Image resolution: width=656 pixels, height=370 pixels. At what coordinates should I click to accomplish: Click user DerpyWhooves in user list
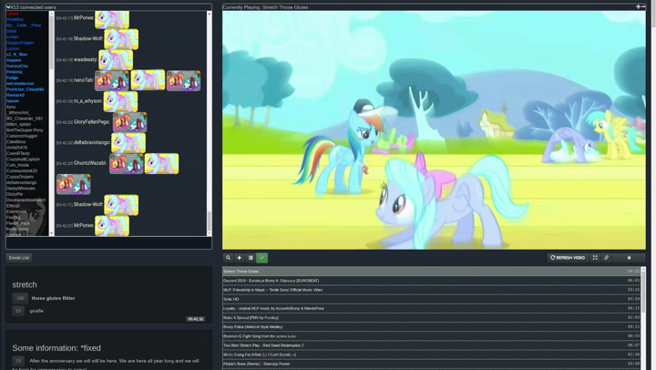click(x=20, y=189)
